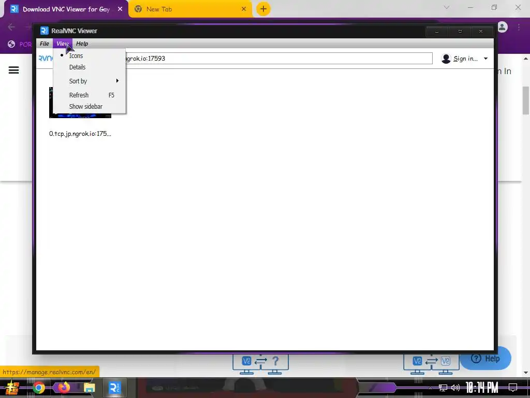Click the VNC-to-VNC connection diagram icon
Screen dimensions: 530x398
pos(431,364)
